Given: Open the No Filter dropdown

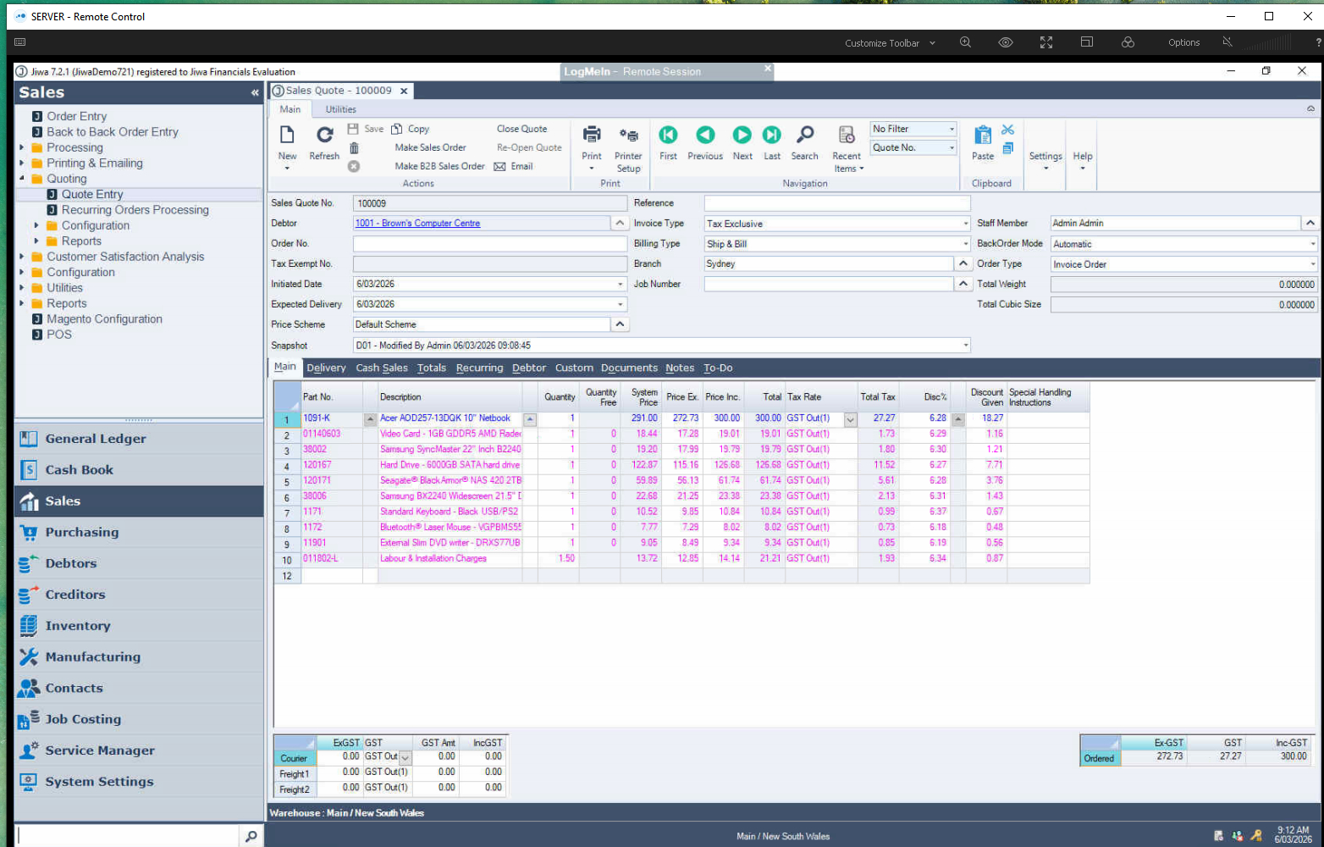Looking at the screenshot, I should point(952,129).
